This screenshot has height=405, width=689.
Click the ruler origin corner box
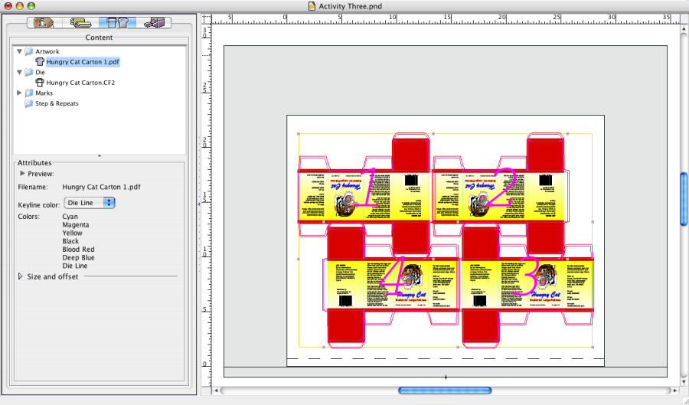207,19
